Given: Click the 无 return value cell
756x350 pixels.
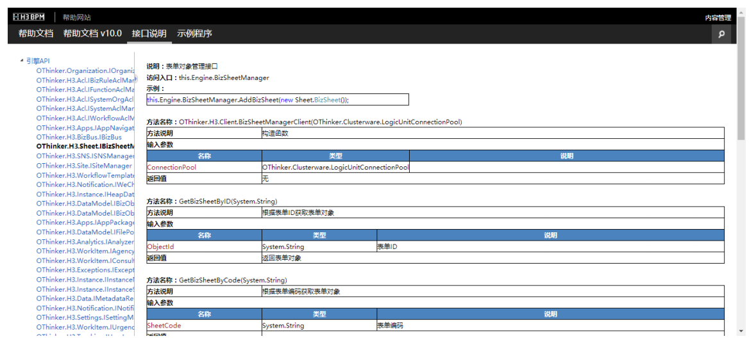Looking at the screenshot, I should (x=492, y=179).
